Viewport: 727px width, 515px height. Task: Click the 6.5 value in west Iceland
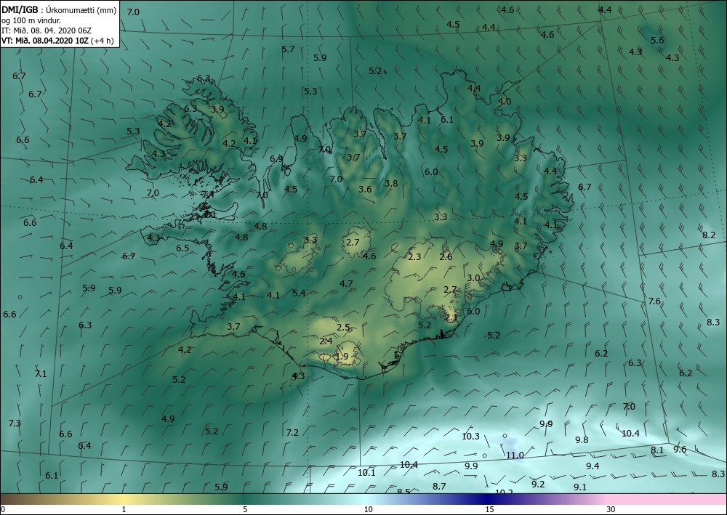click(x=182, y=248)
